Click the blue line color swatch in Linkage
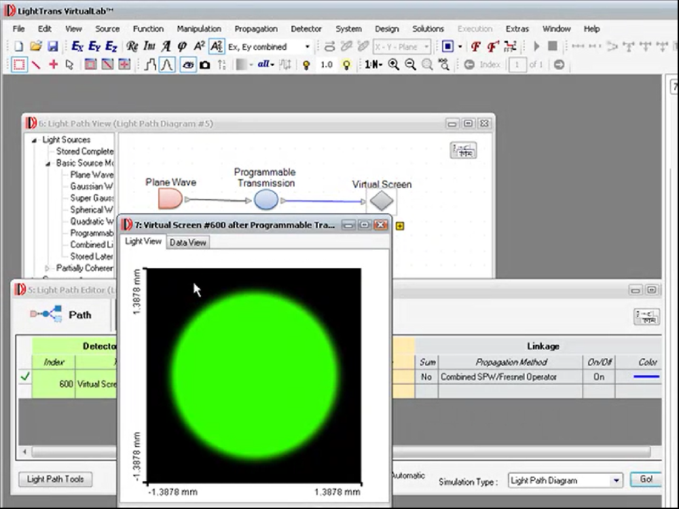This screenshot has height=509, width=679. [x=646, y=377]
